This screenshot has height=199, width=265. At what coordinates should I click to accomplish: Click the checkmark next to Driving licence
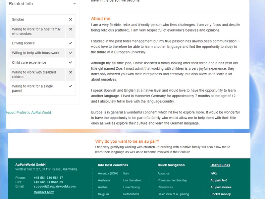pos(71,43)
